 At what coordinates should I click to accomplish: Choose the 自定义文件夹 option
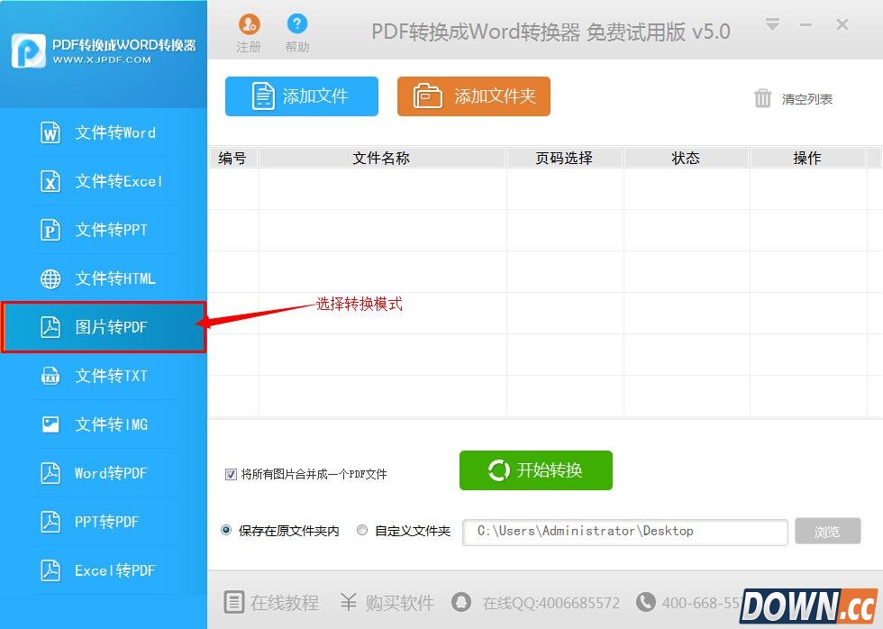(x=361, y=531)
